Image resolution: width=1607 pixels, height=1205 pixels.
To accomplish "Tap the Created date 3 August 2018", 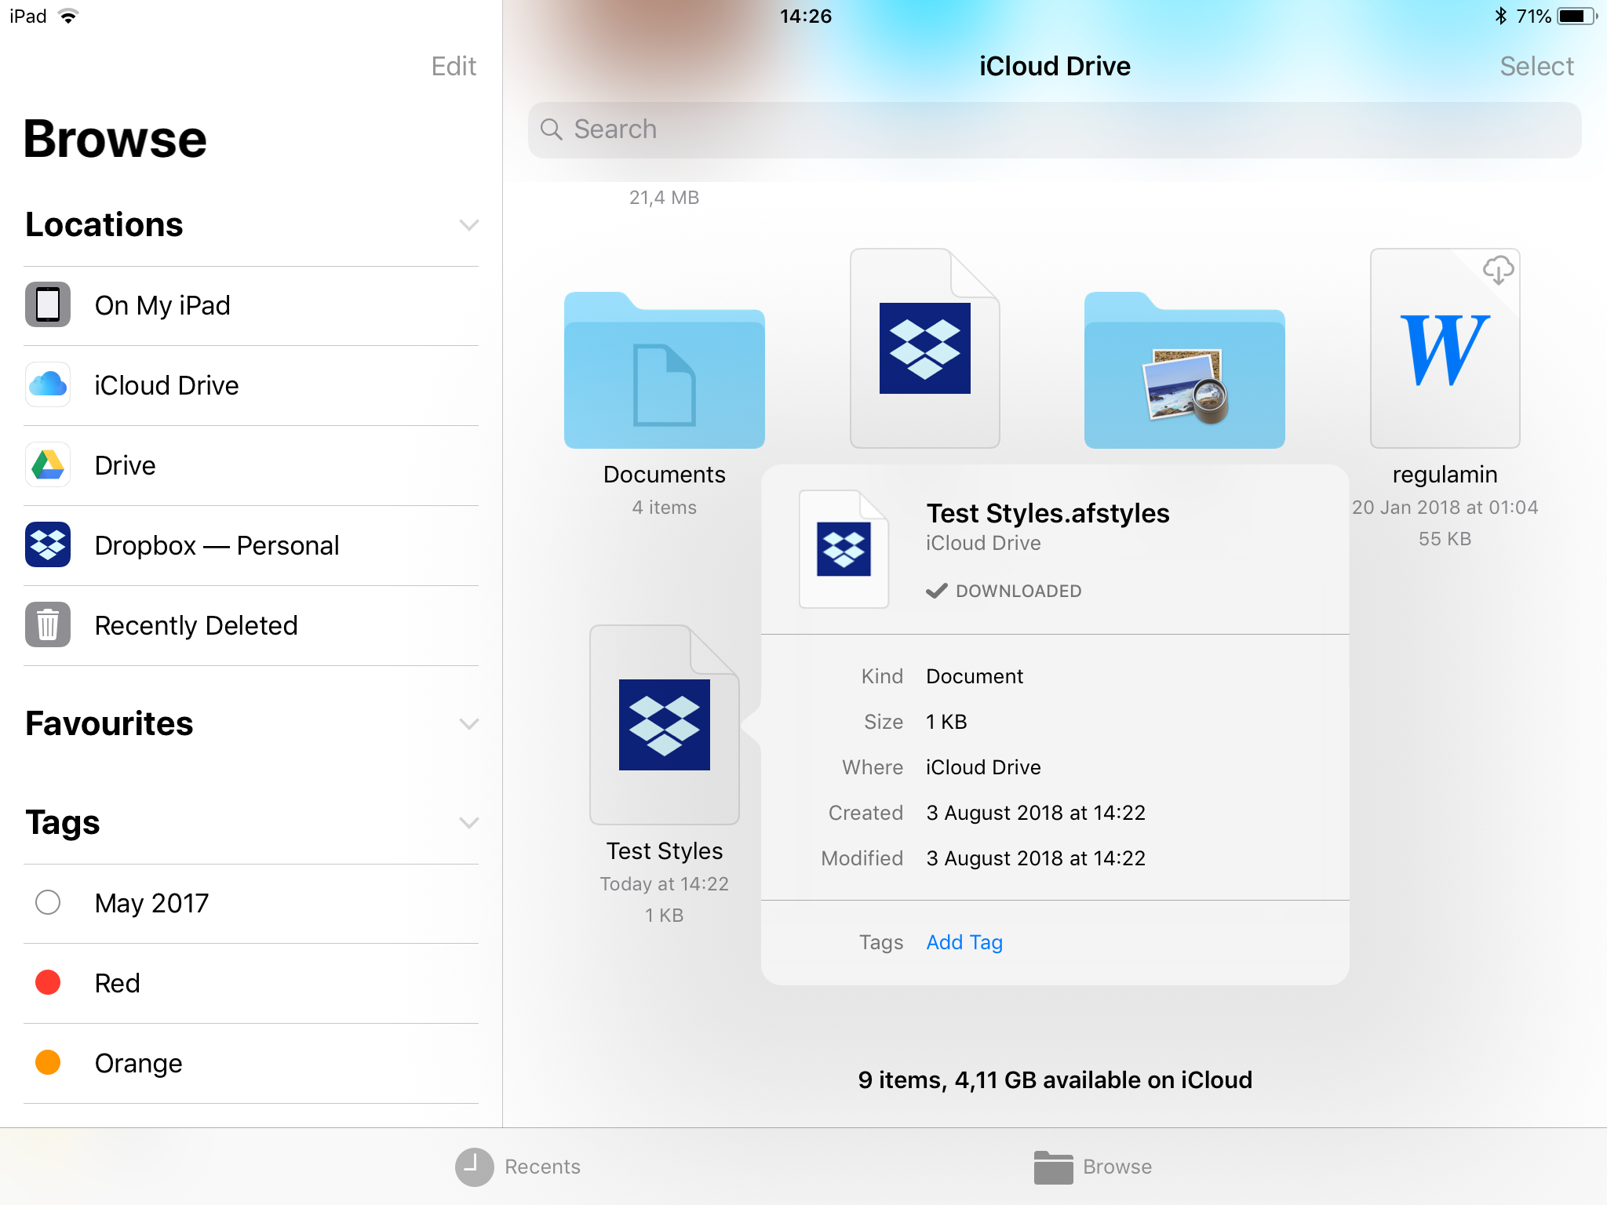I will pyautogui.click(x=1036, y=813).
